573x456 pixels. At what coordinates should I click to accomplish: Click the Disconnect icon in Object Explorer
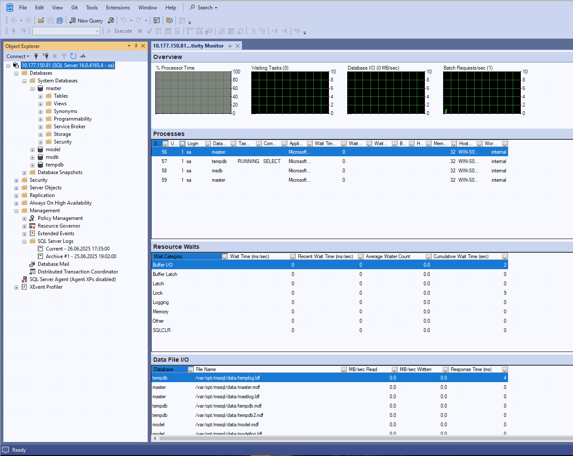pos(45,56)
